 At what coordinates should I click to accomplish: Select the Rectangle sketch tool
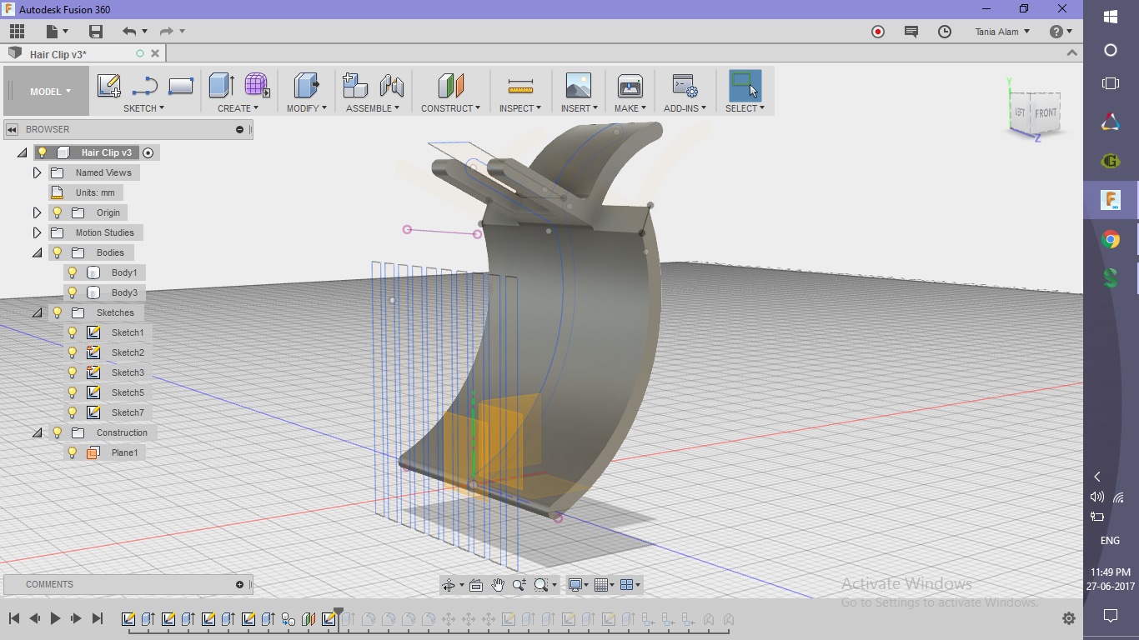click(181, 86)
